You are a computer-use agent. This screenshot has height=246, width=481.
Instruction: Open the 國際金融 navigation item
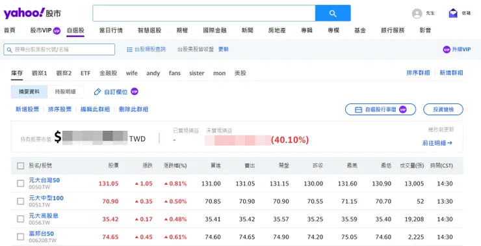point(214,31)
